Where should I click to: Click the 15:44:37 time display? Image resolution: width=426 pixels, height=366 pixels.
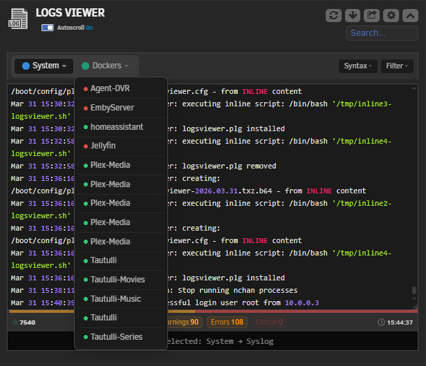400,322
